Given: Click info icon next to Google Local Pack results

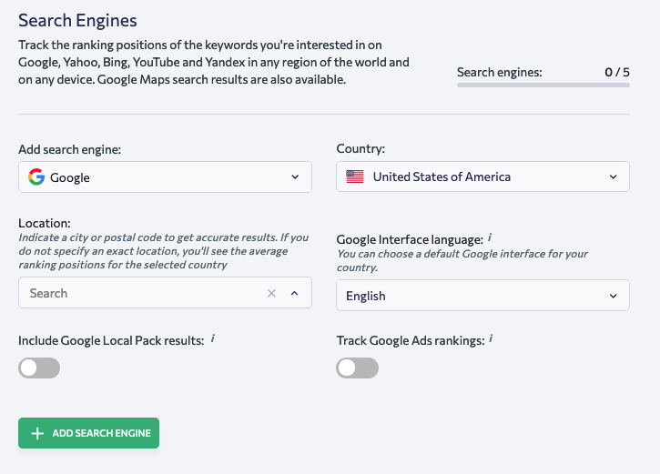Looking at the screenshot, I should [213, 338].
